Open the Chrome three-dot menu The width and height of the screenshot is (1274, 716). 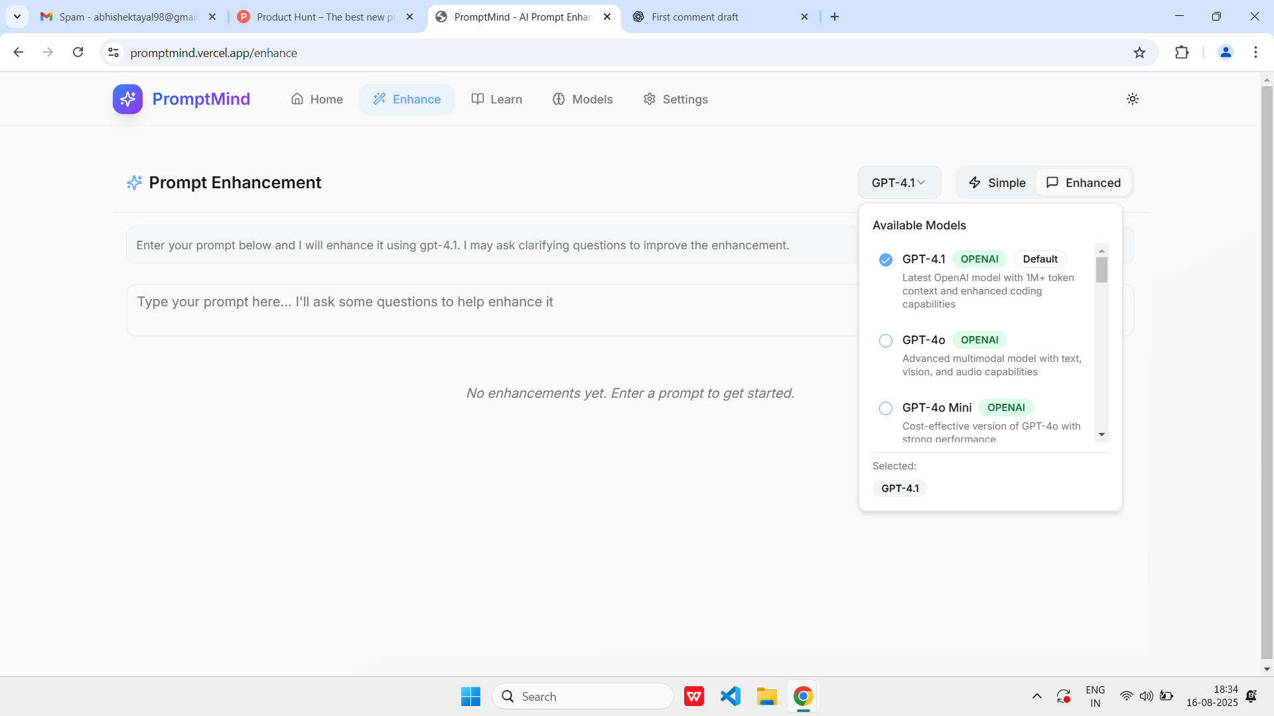1255,52
